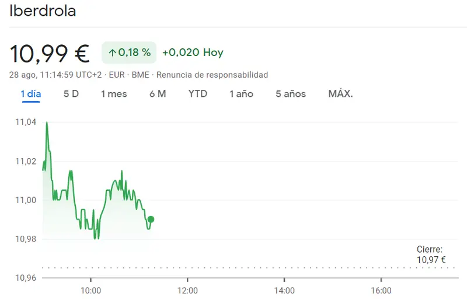Click the 11,02 y-axis label
467x304 pixels.
26,162
